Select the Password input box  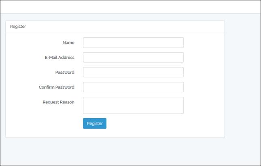(x=133, y=72)
